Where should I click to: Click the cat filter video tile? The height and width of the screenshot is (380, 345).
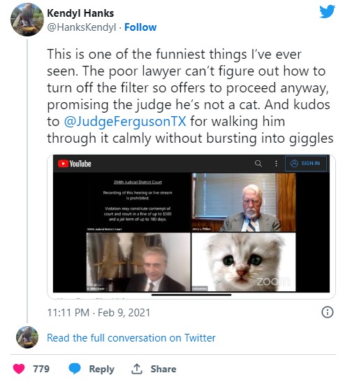tap(244, 262)
